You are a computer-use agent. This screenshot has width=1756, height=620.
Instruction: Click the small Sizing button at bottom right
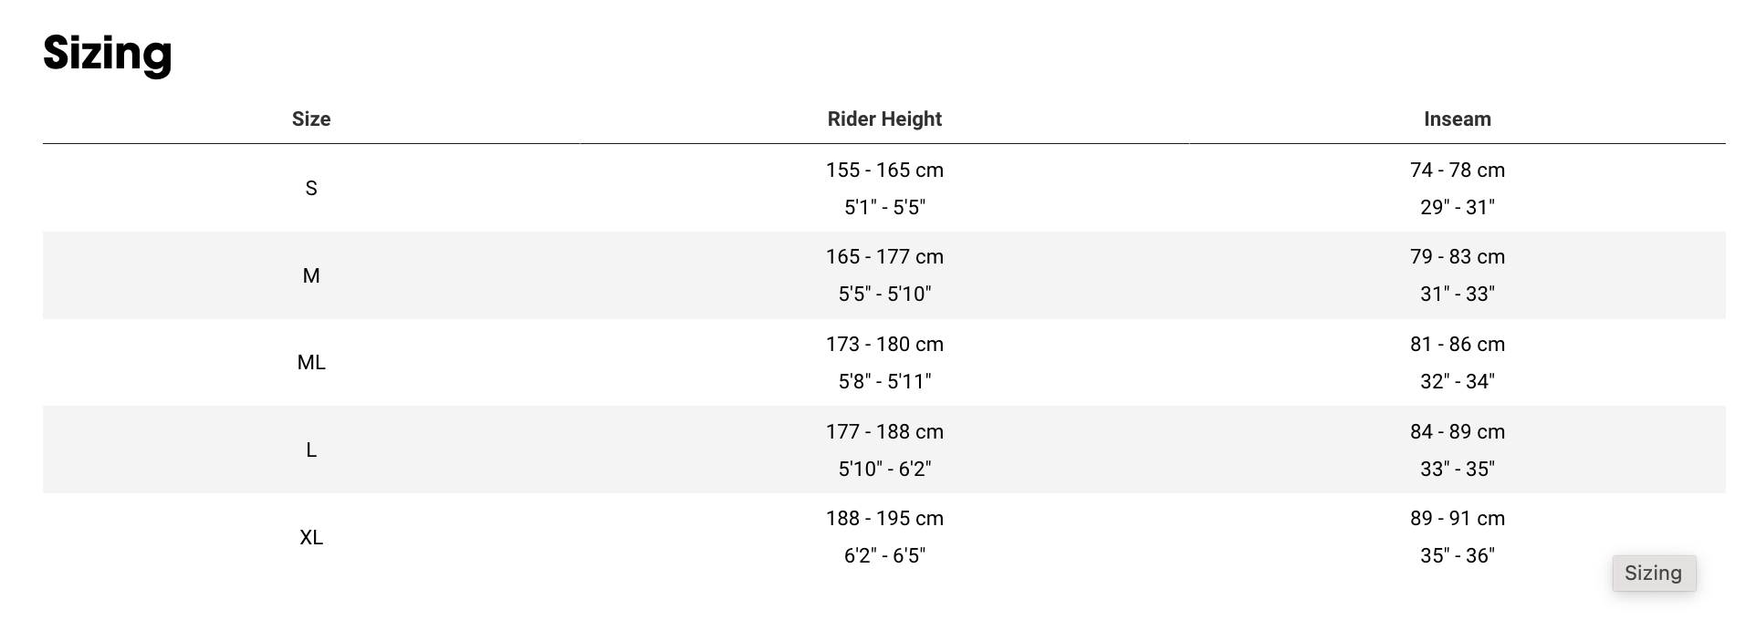[x=1653, y=573]
